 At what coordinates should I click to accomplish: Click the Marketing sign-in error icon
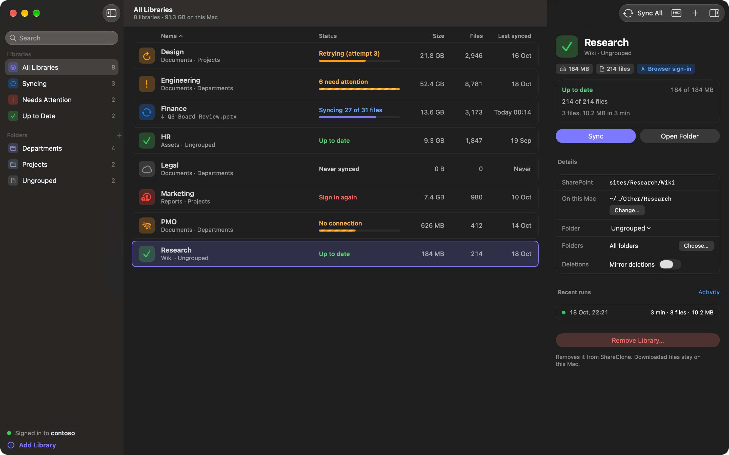click(147, 197)
